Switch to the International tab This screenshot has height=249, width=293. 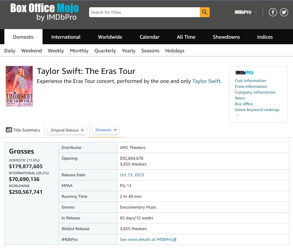[66, 37]
